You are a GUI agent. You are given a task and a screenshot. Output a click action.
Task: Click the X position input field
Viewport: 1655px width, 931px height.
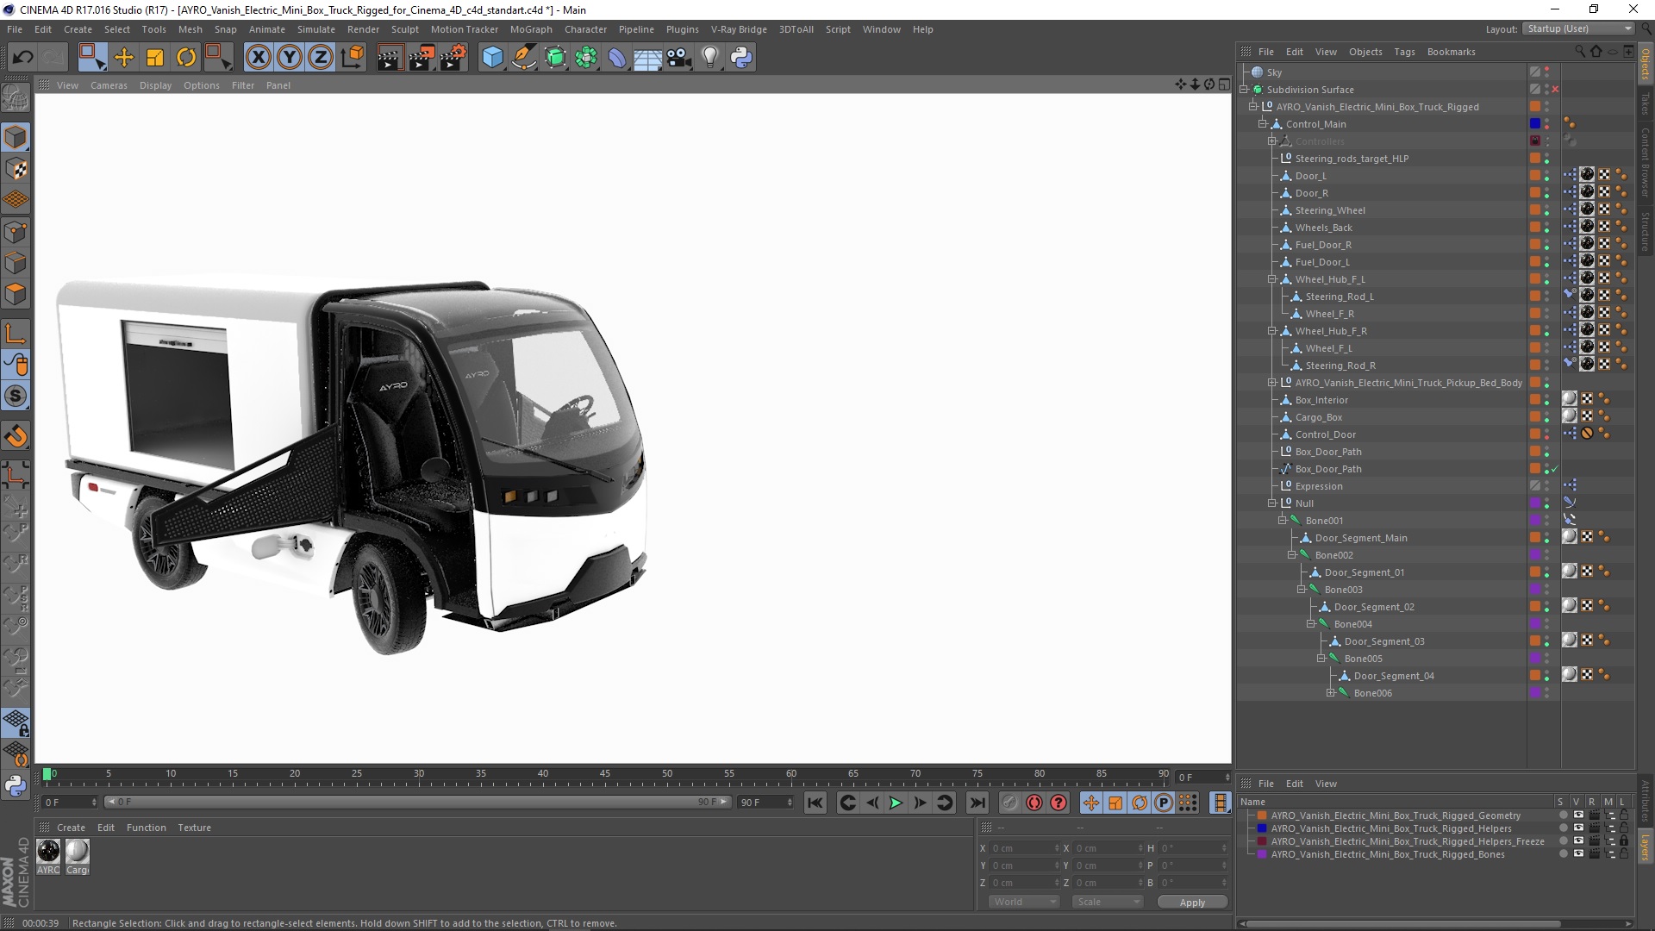point(1024,848)
